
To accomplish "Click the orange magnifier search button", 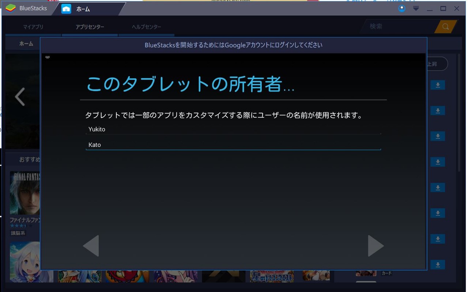I will pos(446,26).
